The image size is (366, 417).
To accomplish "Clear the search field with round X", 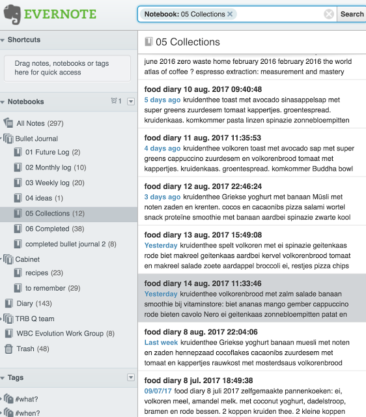I will [329, 14].
